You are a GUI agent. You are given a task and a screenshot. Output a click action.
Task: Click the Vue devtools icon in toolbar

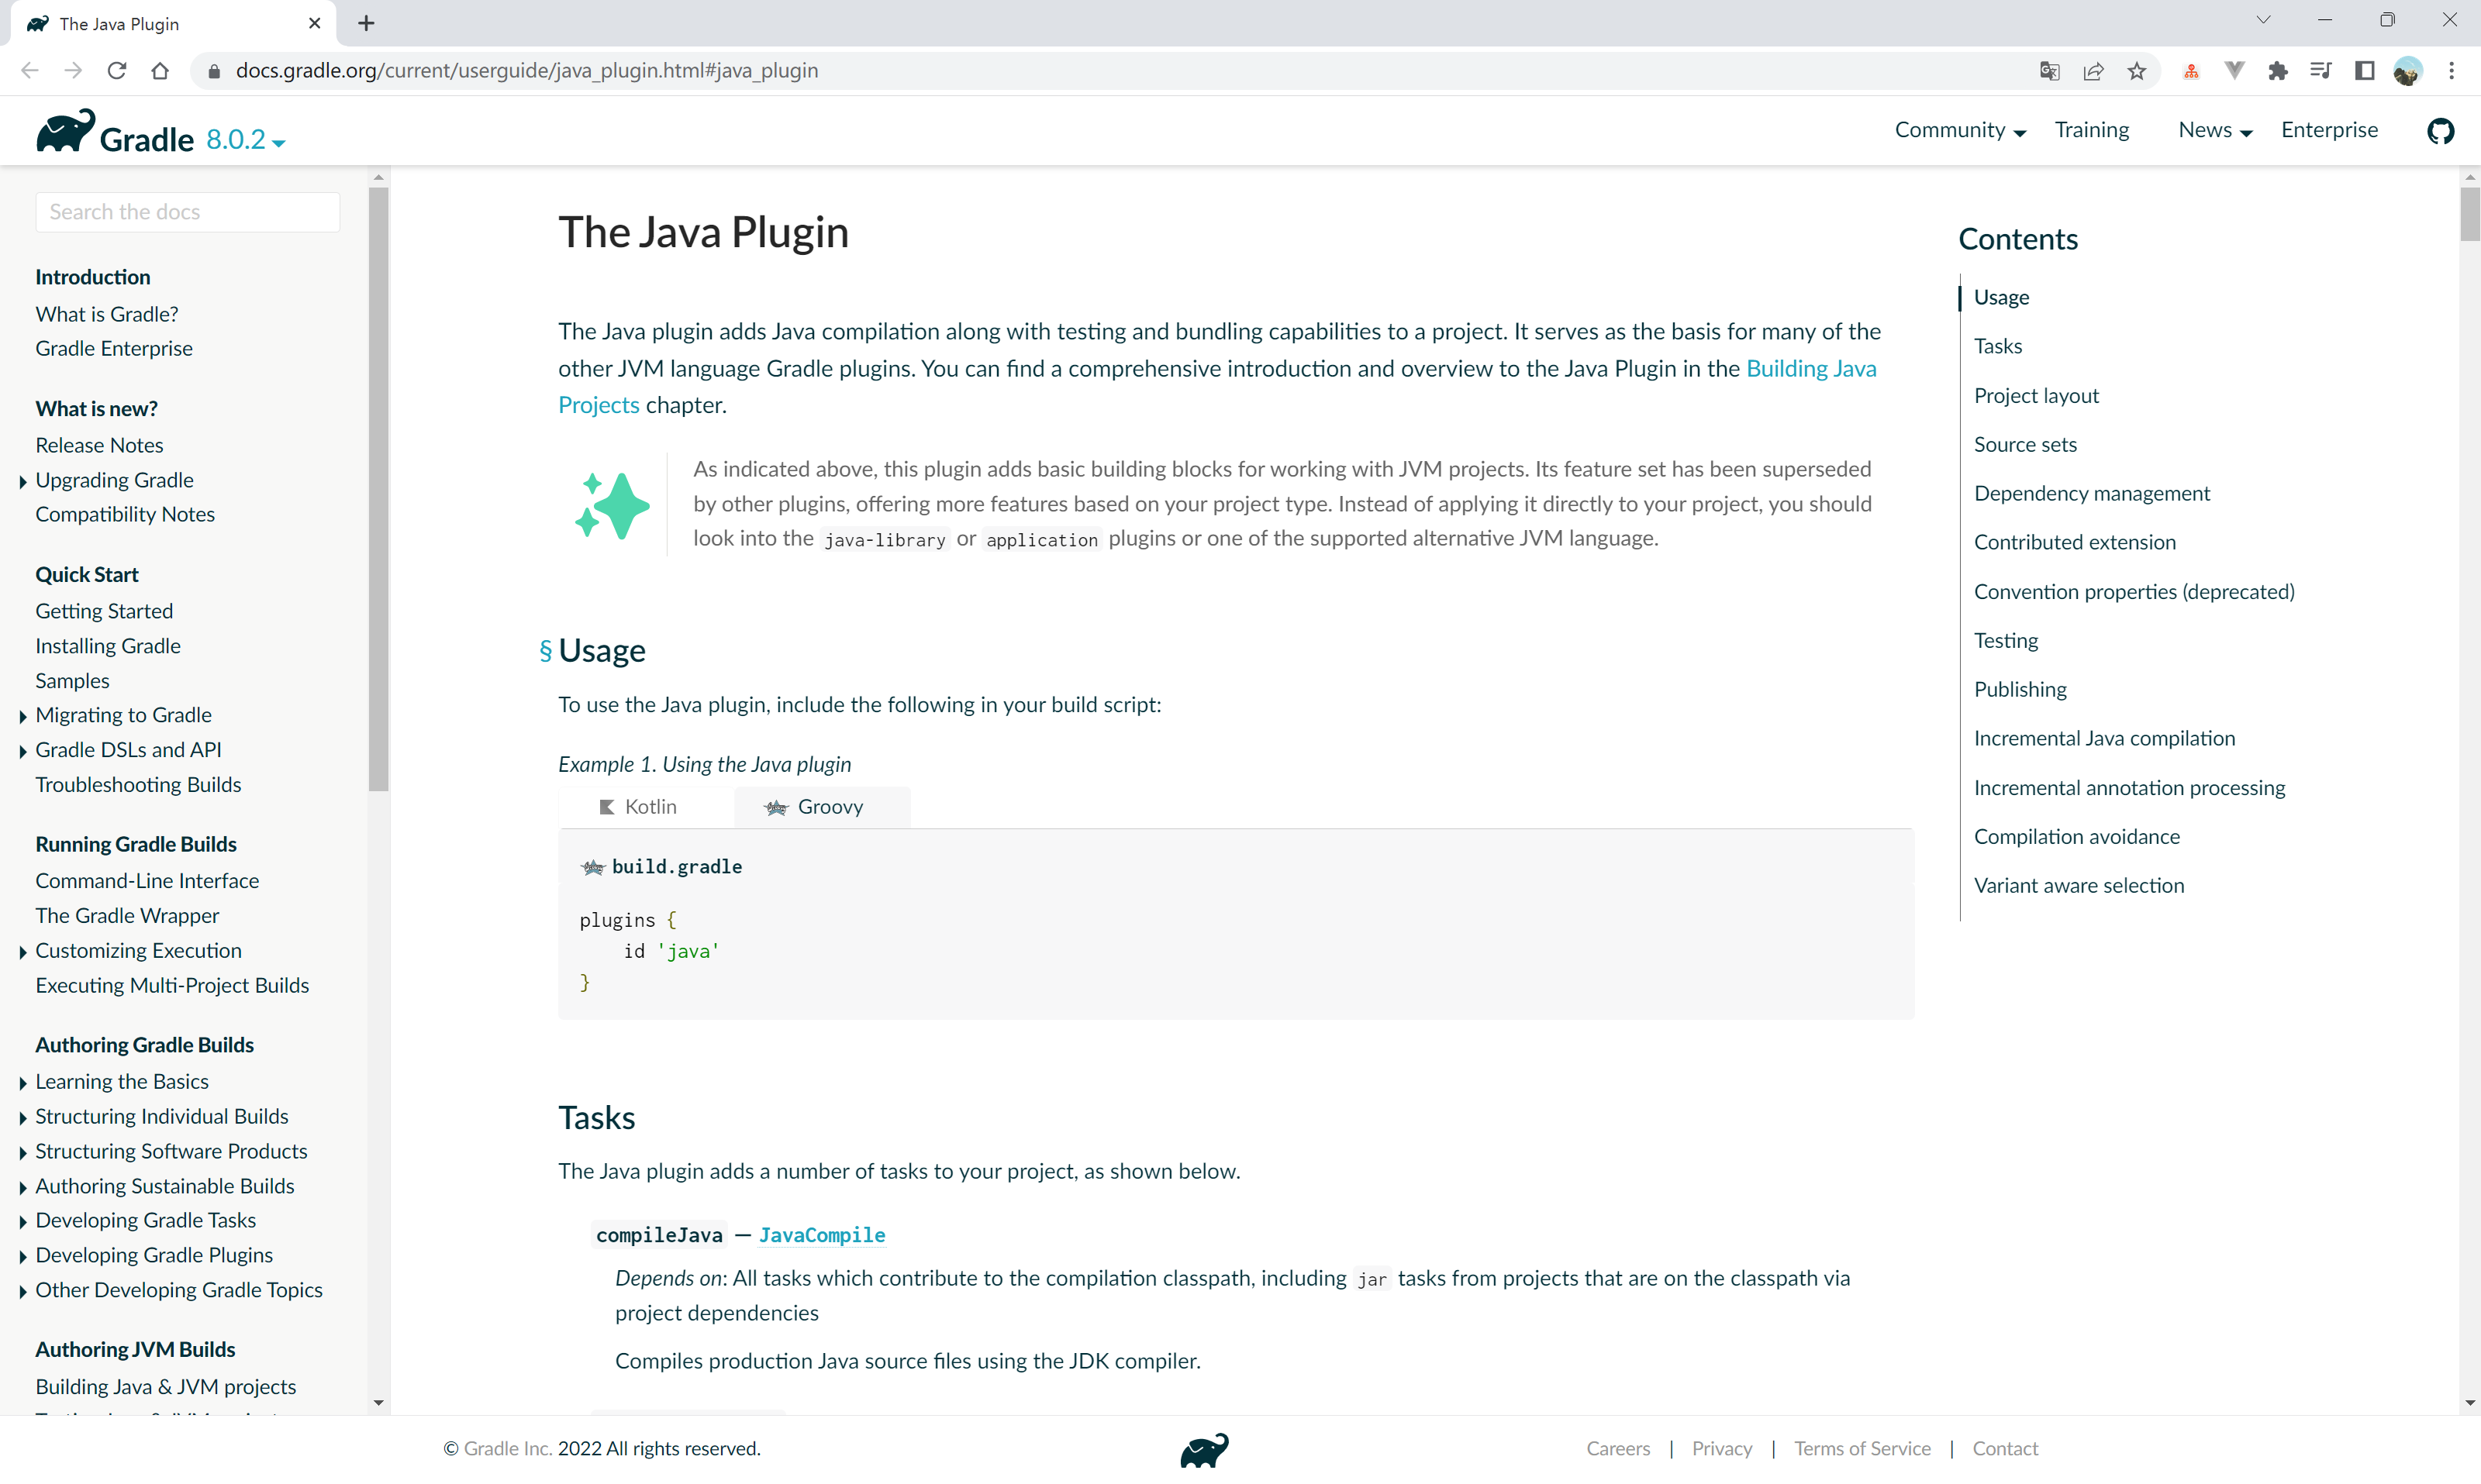coord(2234,70)
